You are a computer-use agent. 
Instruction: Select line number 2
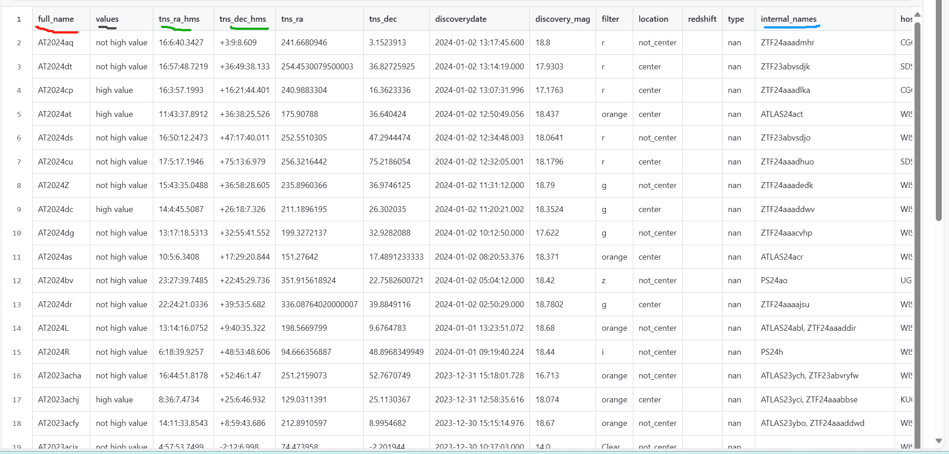click(x=19, y=43)
